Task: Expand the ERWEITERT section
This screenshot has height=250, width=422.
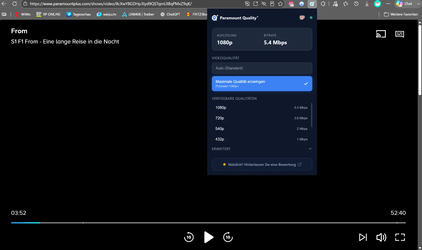Action: pyautogui.click(x=262, y=149)
